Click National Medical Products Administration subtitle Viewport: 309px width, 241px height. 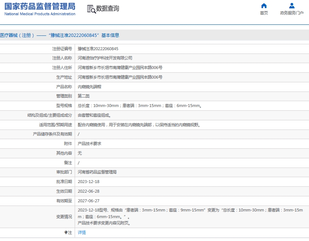[40, 14]
